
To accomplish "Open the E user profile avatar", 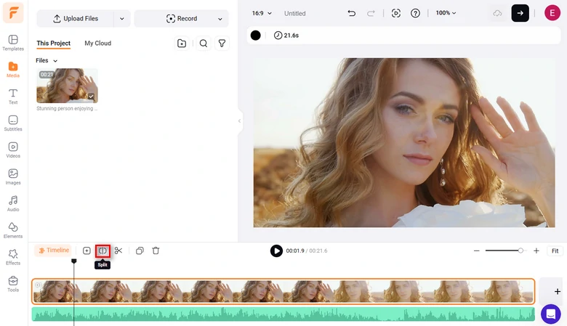I will pyautogui.click(x=552, y=13).
